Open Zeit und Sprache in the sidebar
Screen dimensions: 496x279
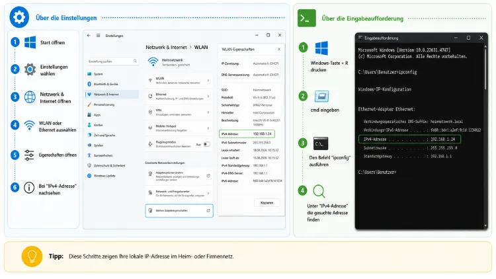[112, 135]
